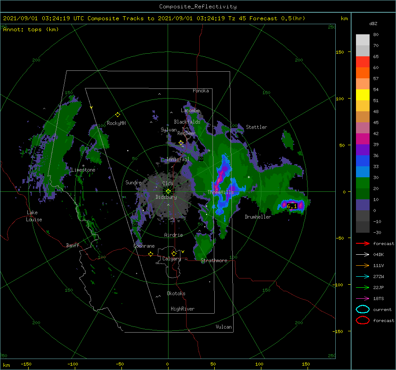Screen dimensions: 396x370
Task: Click the Sylvan label
Action: 169,129
